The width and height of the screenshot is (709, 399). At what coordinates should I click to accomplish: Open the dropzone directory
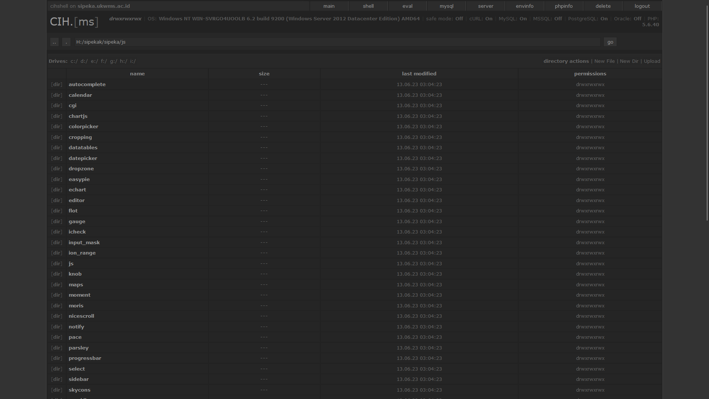tap(81, 169)
